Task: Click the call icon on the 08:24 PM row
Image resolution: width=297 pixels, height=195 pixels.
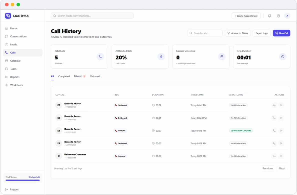Action: [x=274, y=118]
